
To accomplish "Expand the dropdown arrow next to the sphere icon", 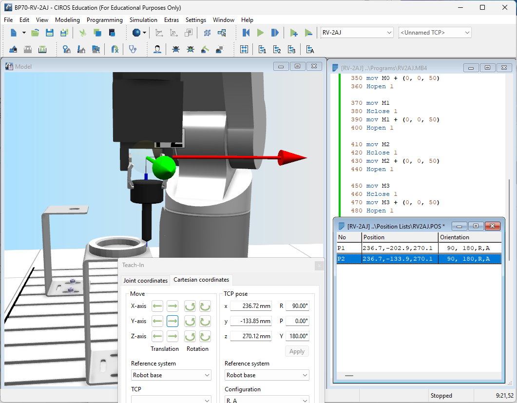I will tap(144, 33).
